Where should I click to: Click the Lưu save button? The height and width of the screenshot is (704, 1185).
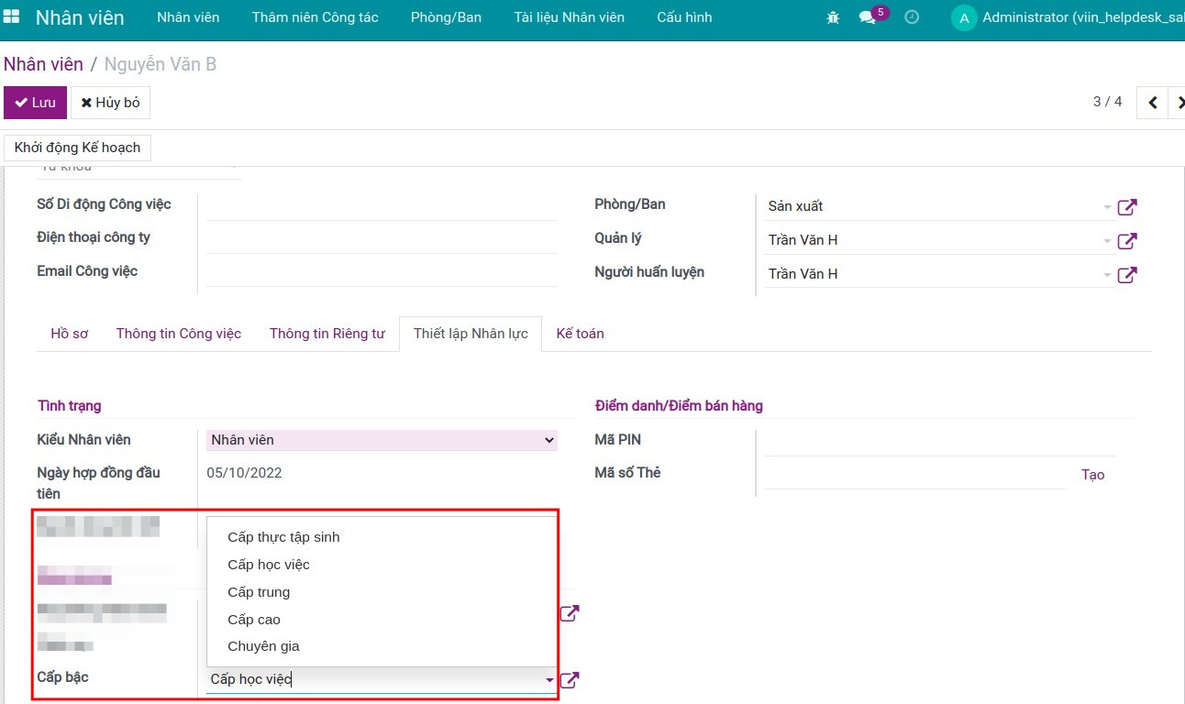coord(35,103)
